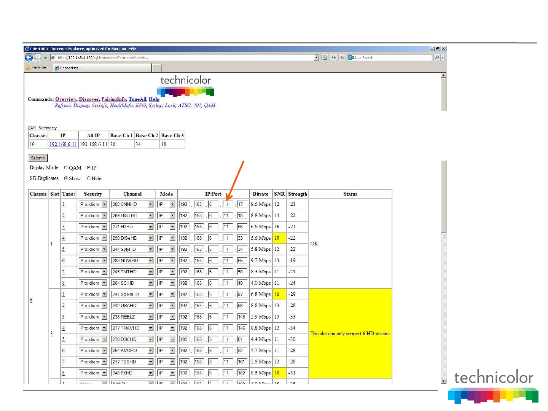Screen dimensions: 548x411
Task: Open the Syslog link
Action: click(155, 105)
